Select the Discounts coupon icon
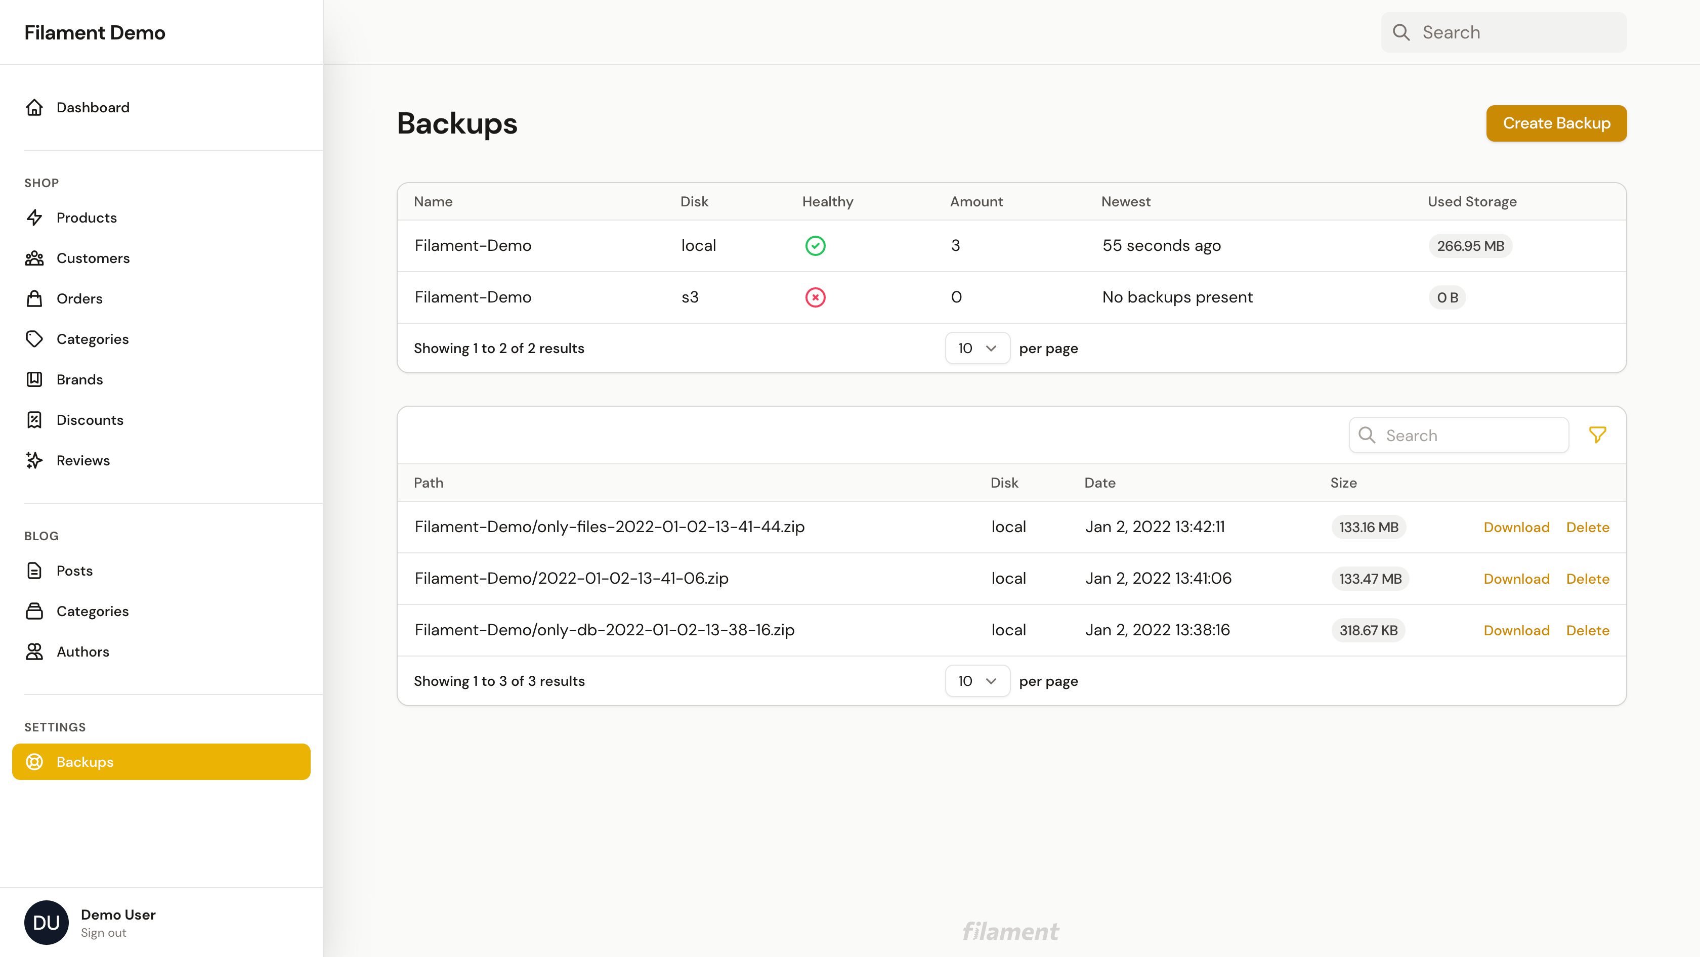Screen dimensions: 1700x957 click(x=35, y=419)
